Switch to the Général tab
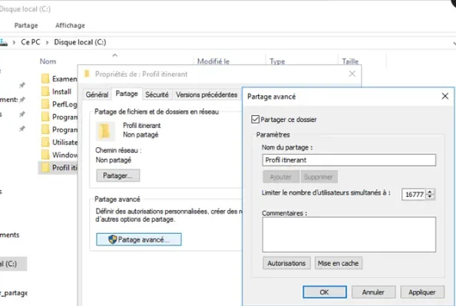This screenshot has height=306, width=456. click(x=97, y=95)
